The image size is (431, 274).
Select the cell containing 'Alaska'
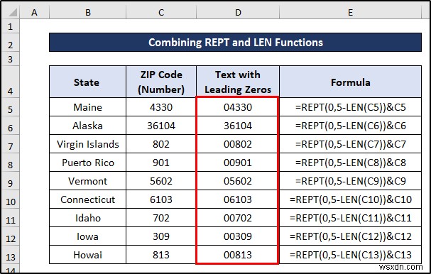click(x=87, y=126)
